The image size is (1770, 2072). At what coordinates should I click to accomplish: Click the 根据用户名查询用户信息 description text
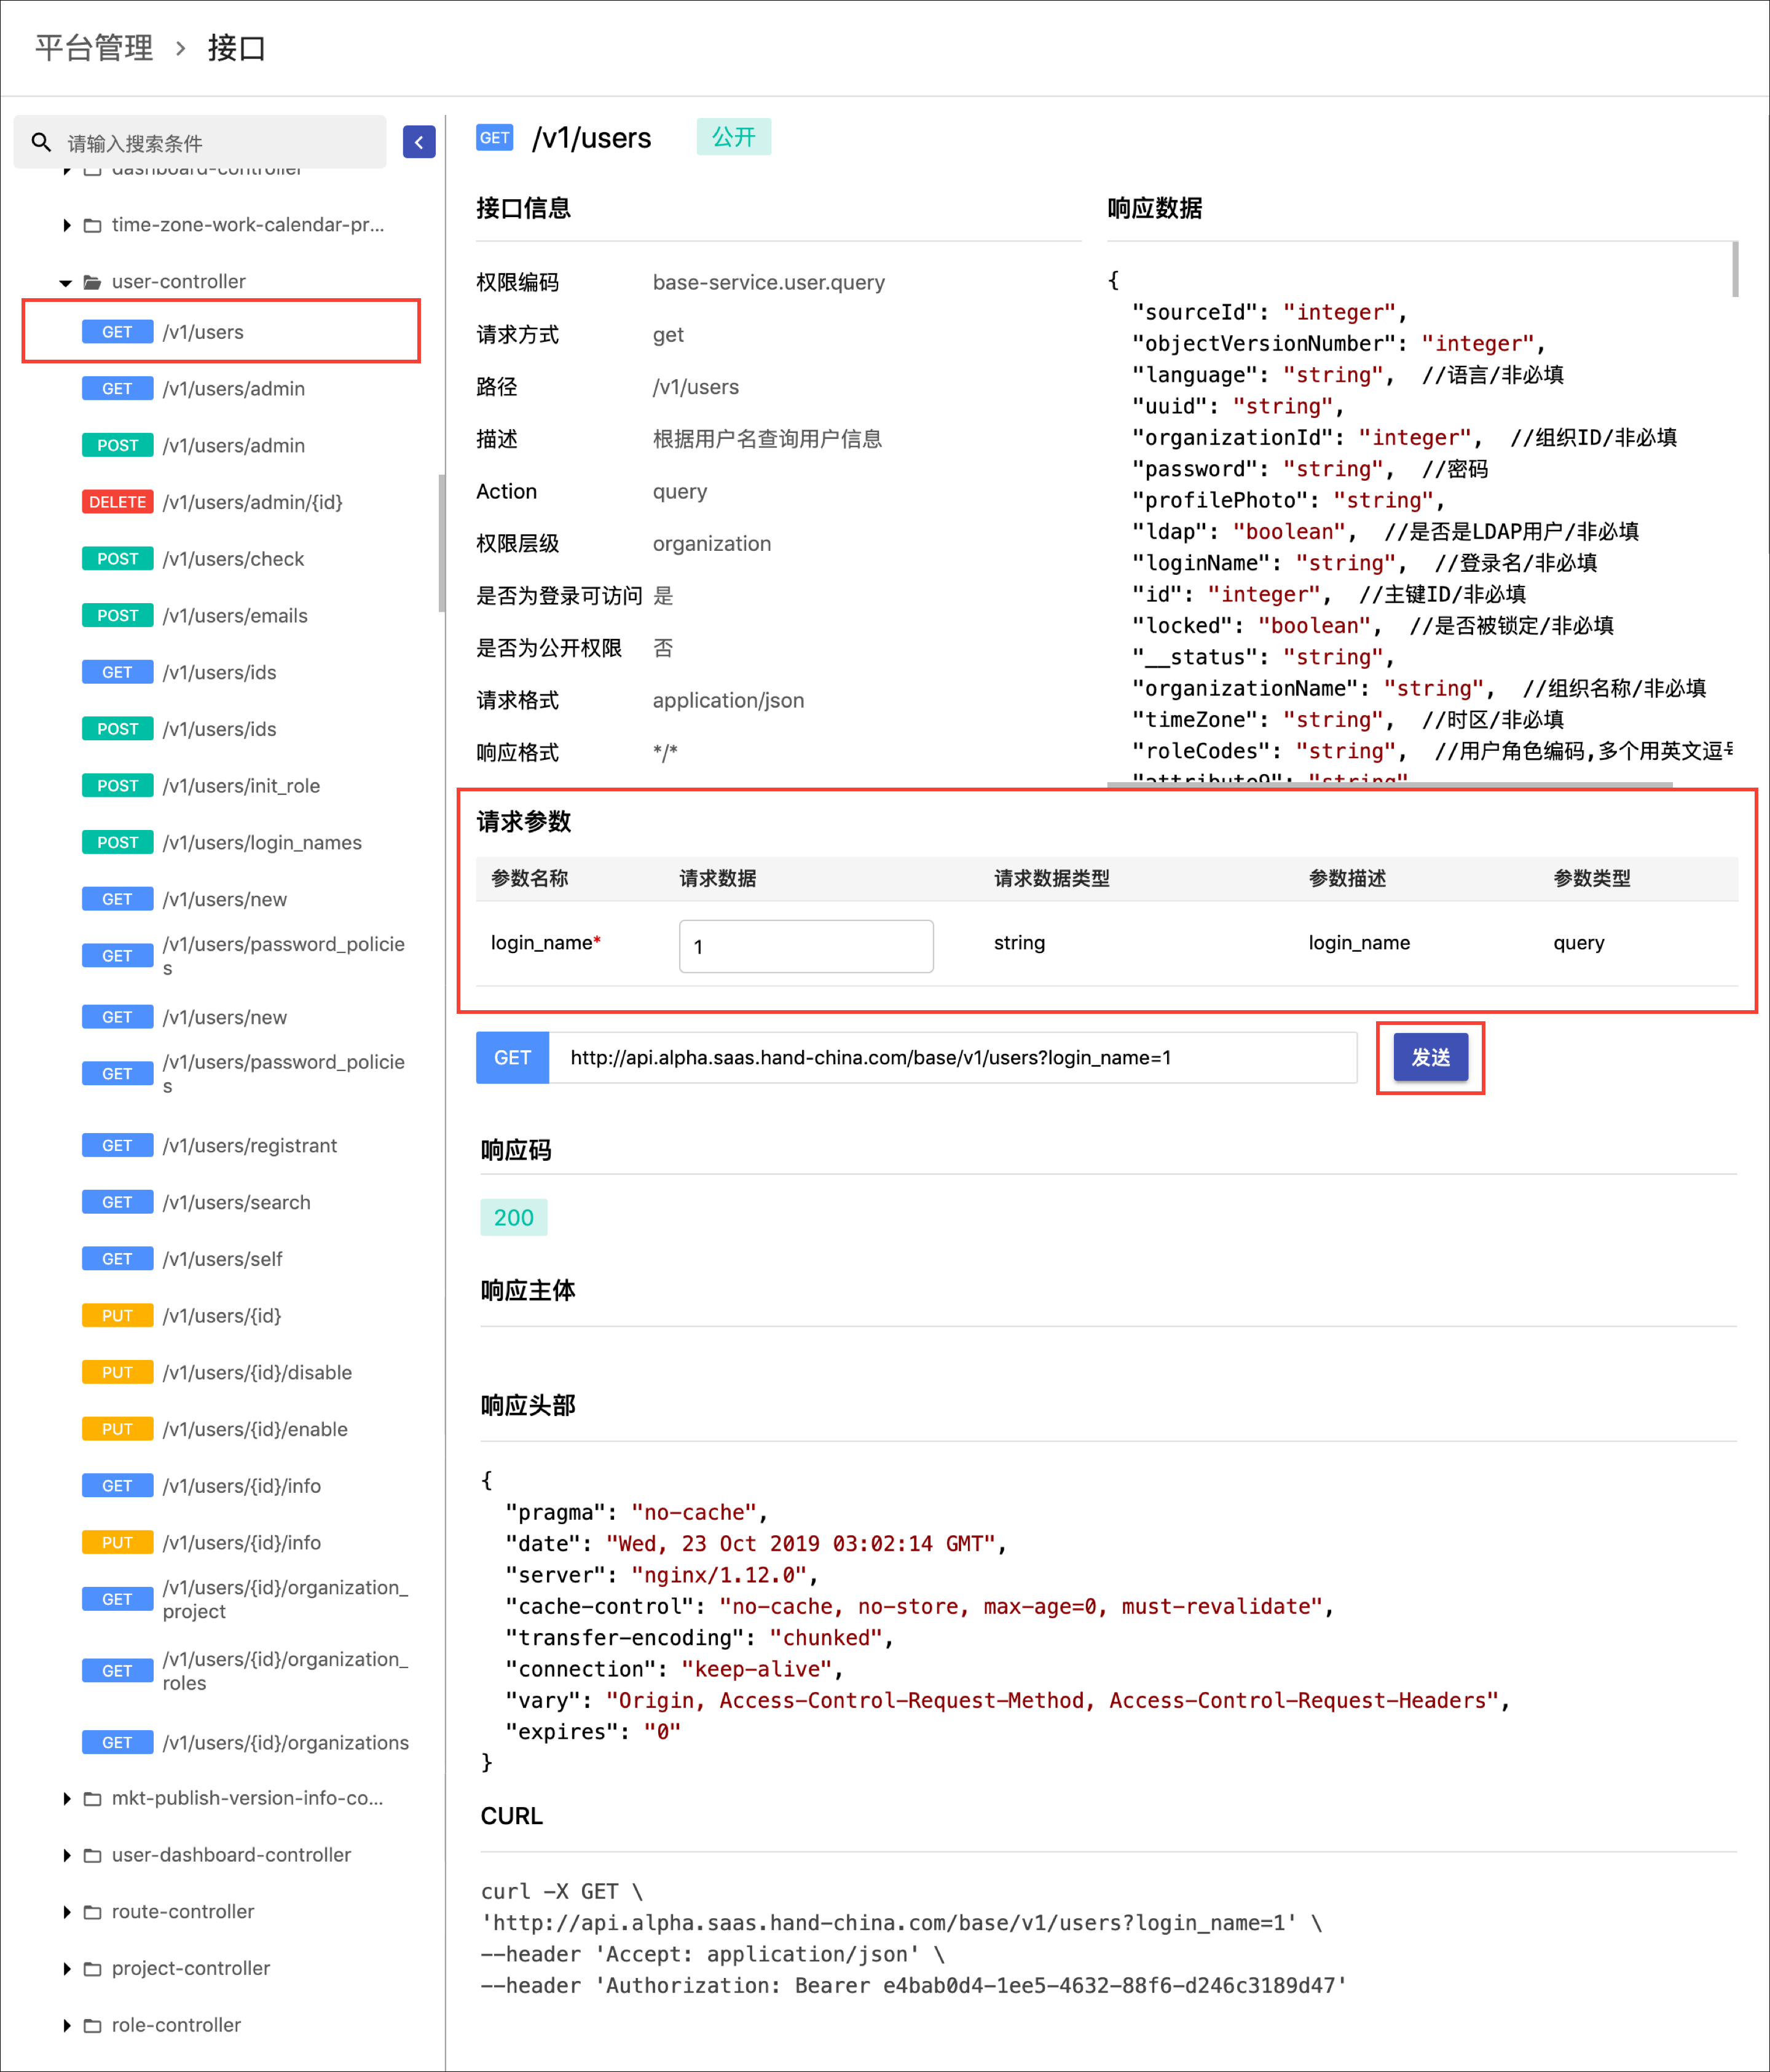(768, 439)
